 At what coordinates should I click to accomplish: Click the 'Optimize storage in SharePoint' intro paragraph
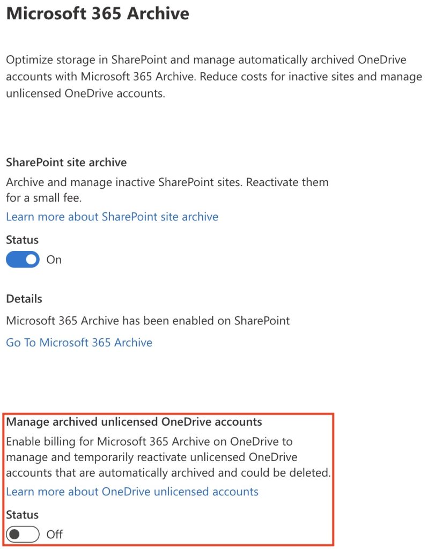(x=213, y=76)
